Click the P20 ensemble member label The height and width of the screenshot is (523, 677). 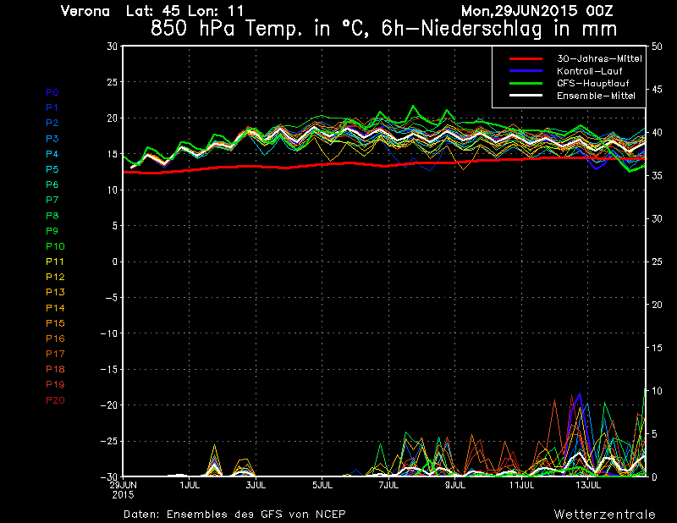click(x=55, y=400)
